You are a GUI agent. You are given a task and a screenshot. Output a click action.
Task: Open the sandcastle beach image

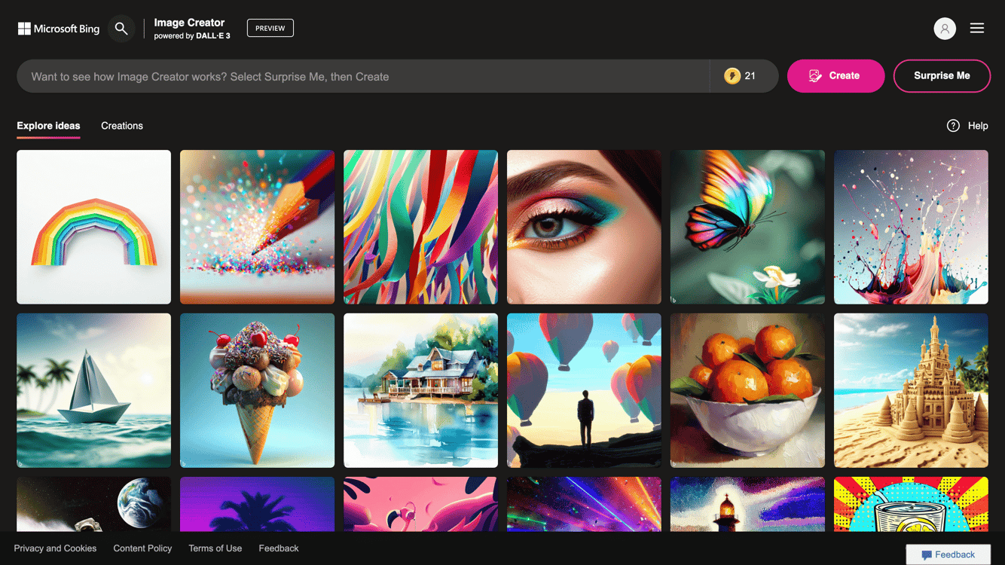click(911, 390)
